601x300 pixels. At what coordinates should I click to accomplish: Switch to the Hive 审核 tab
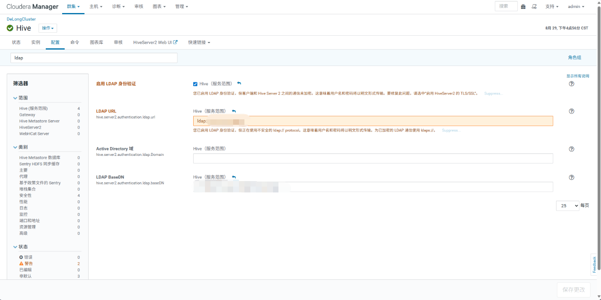coord(118,42)
